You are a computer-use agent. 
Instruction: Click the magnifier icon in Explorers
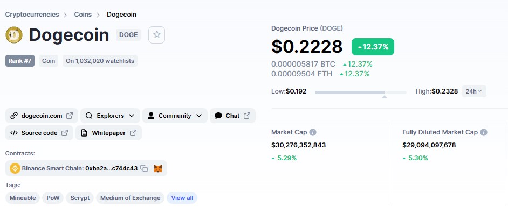89,116
